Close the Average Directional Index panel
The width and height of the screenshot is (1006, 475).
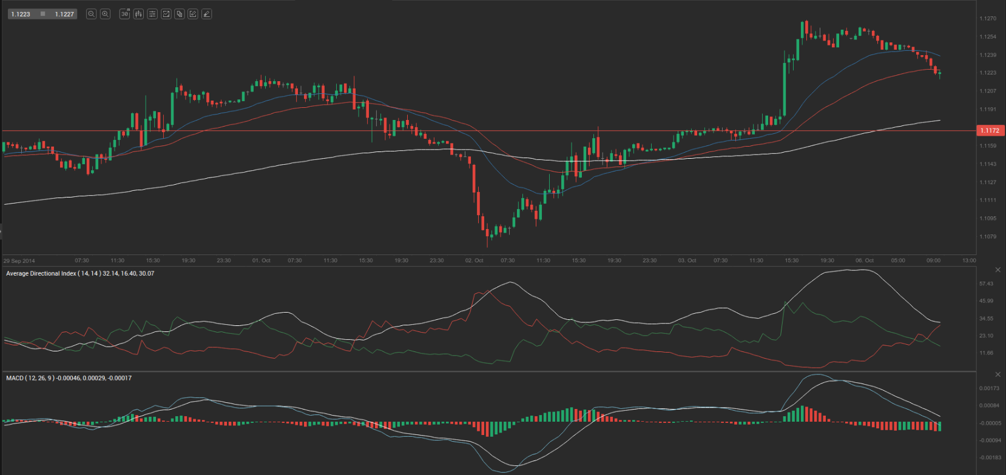(x=998, y=270)
